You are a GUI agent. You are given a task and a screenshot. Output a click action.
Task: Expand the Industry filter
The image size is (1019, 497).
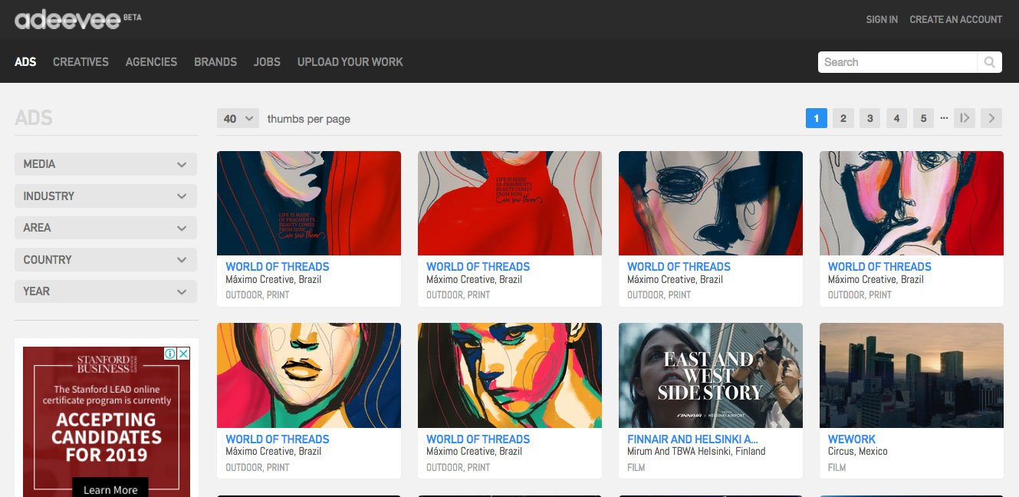point(106,196)
